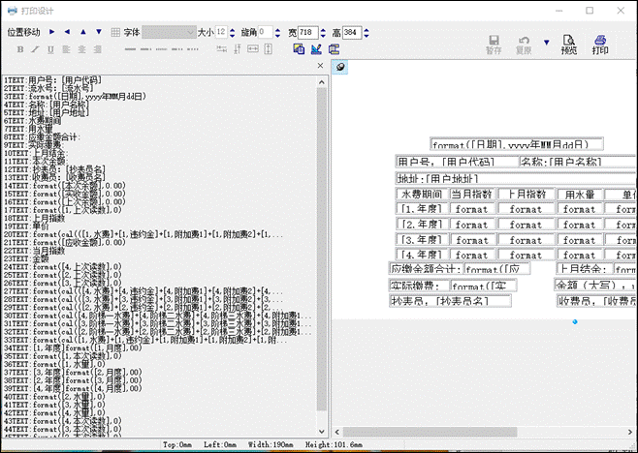Click the blue ruler design icon

(316, 49)
